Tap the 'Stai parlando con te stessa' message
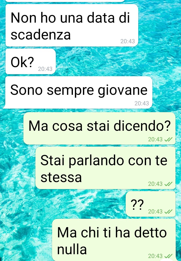Viewport: 181px width, 261px height. coord(106,168)
